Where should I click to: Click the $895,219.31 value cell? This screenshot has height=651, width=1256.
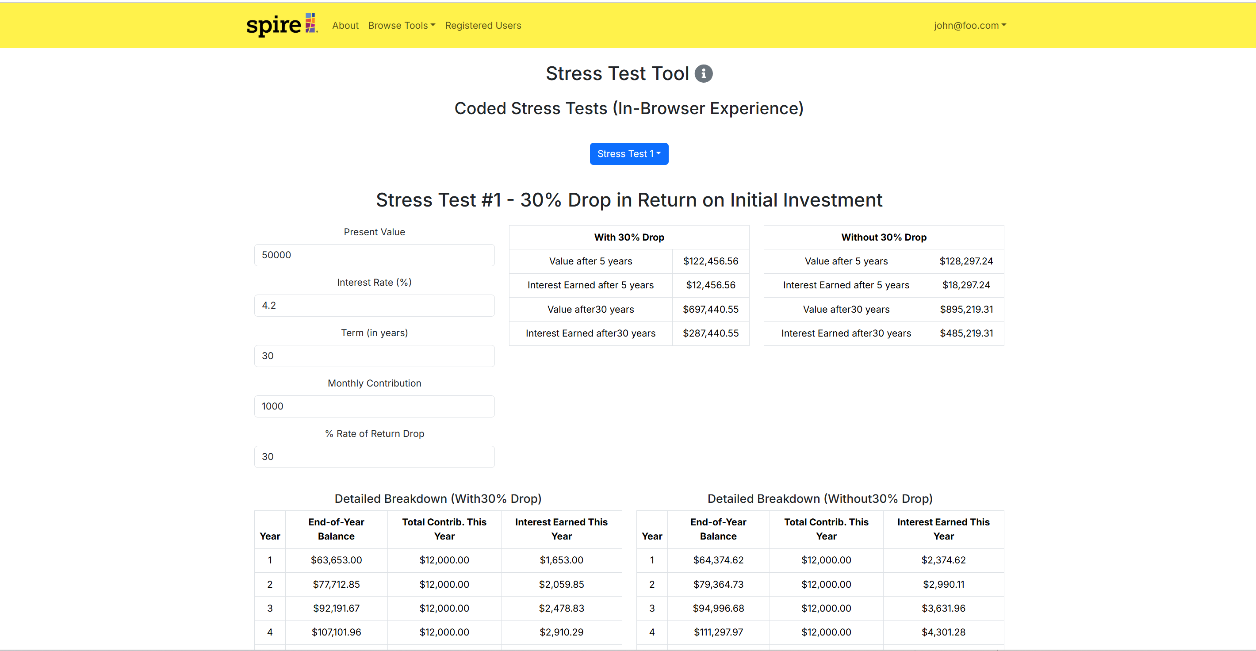pyautogui.click(x=966, y=309)
